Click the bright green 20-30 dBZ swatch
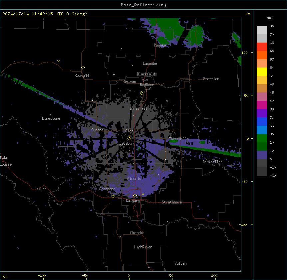This screenshot has width=287, height=280. (262, 138)
